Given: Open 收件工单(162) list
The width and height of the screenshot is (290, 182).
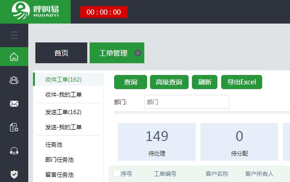Looking at the screenshot, I should [x=68, y=79].
